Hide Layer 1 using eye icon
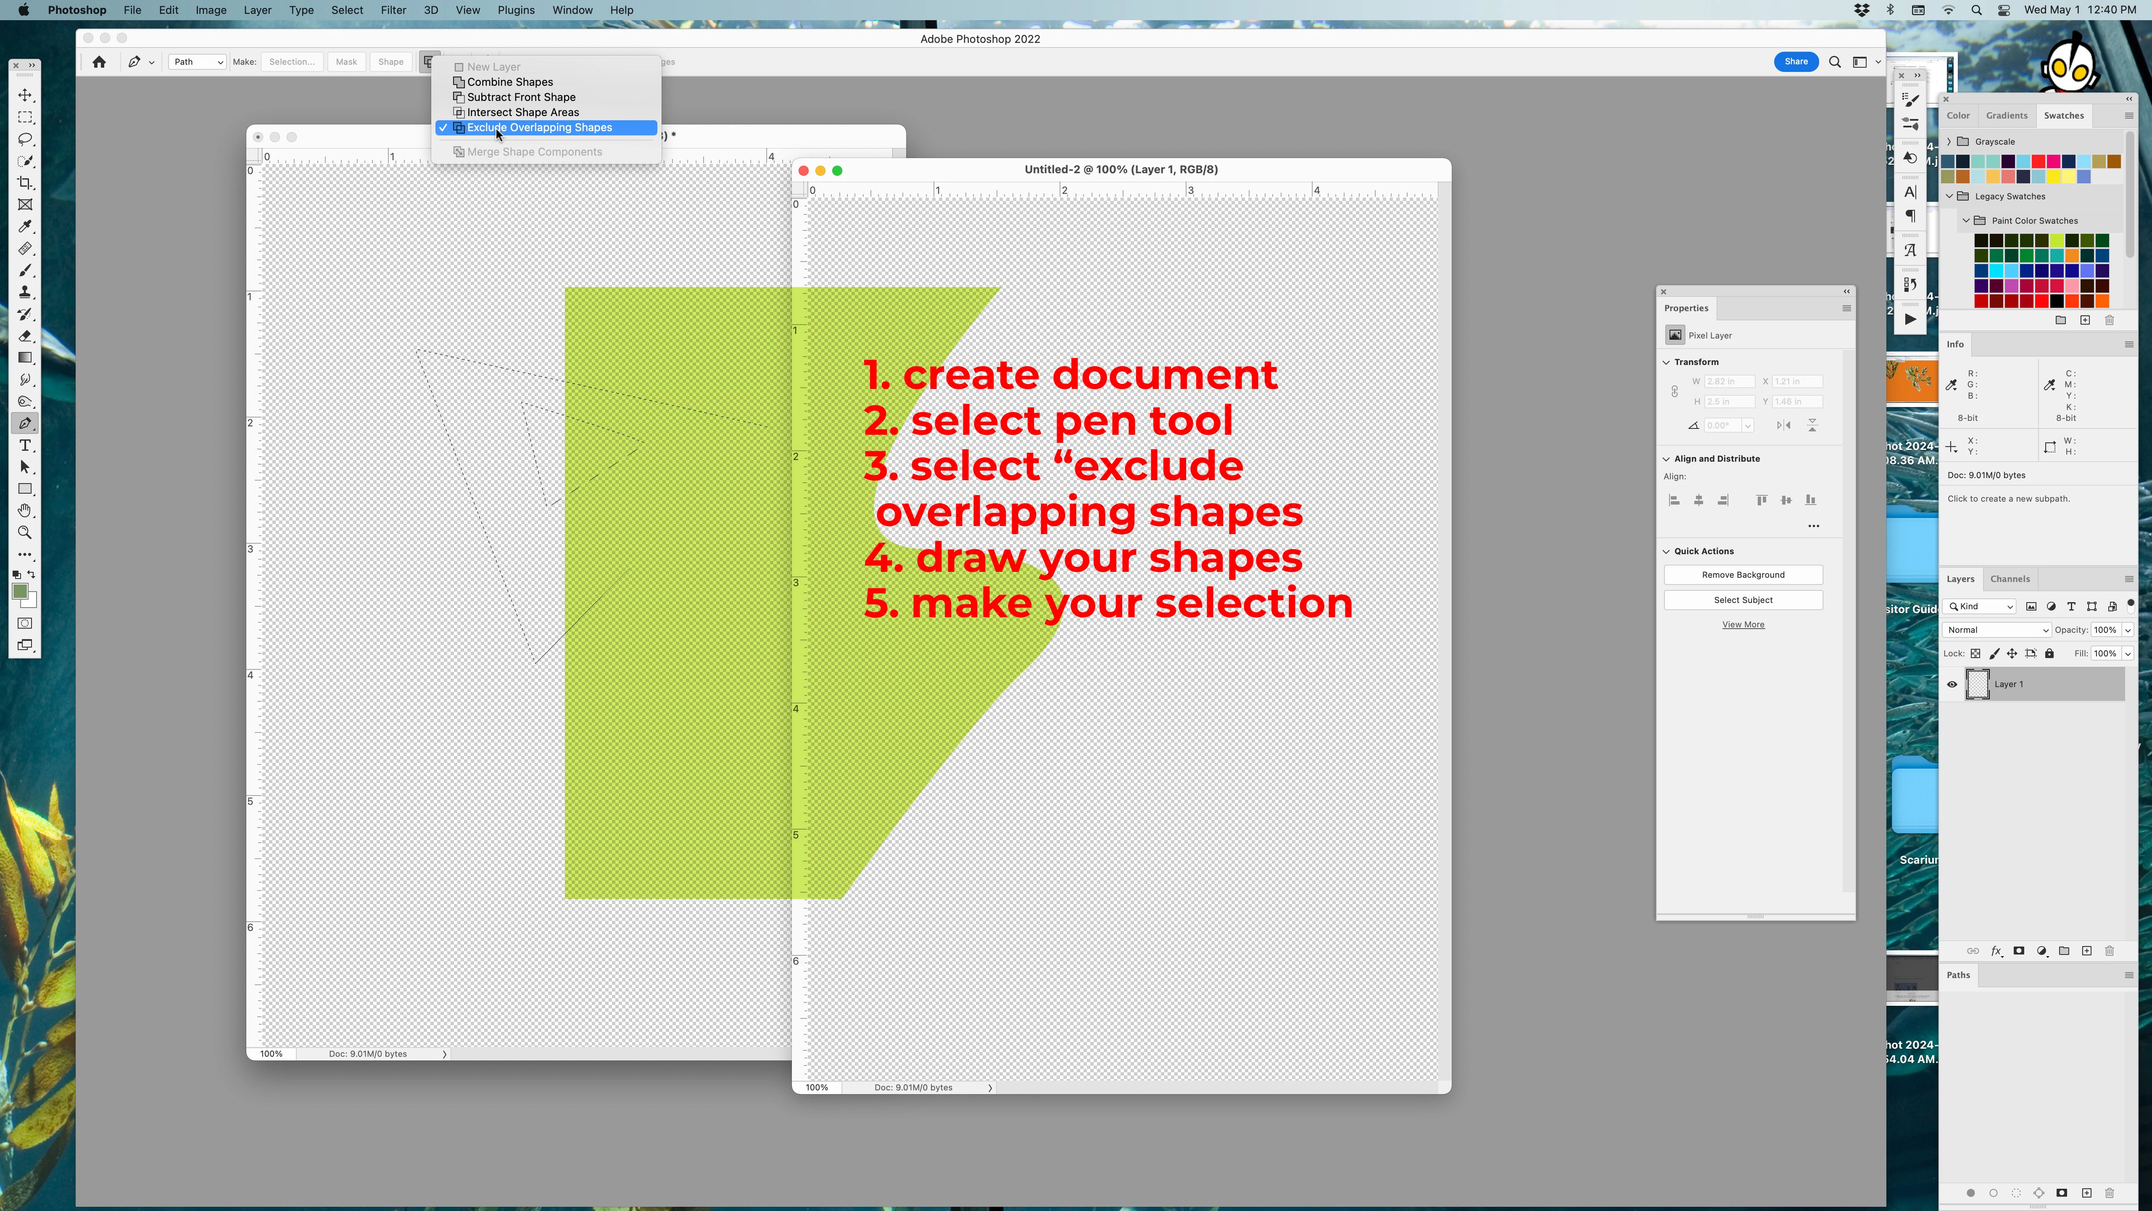 1952,685
